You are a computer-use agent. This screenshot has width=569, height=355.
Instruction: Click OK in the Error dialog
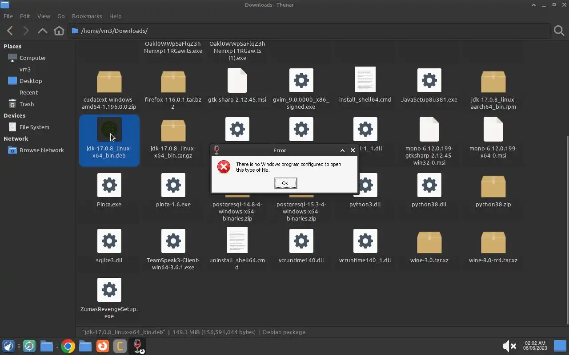285,183
